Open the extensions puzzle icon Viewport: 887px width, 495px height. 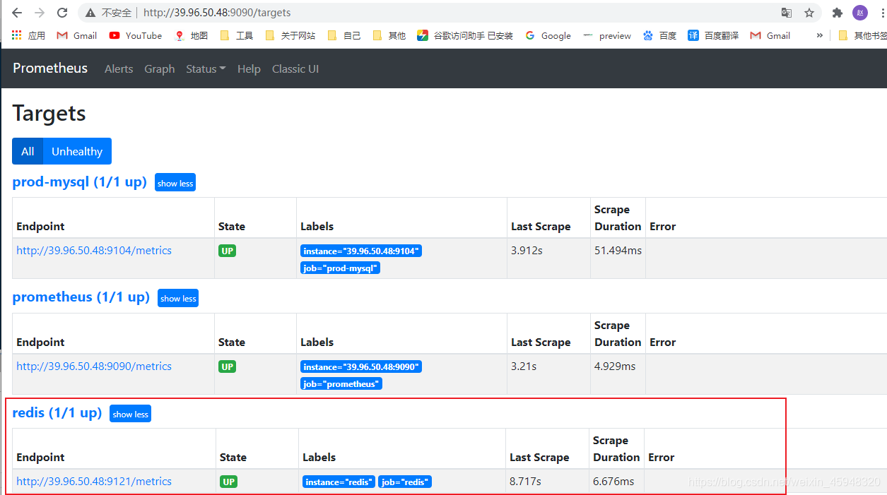(838, 13)
